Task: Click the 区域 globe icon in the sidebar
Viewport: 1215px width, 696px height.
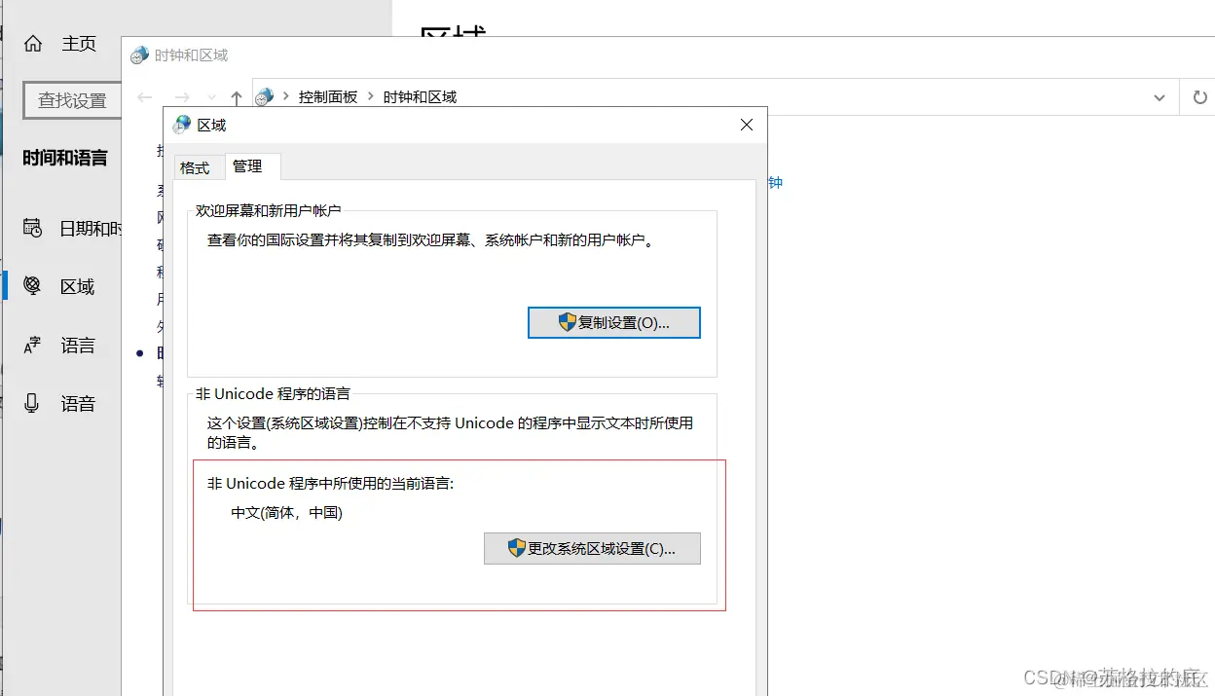Action: (33, 285)
